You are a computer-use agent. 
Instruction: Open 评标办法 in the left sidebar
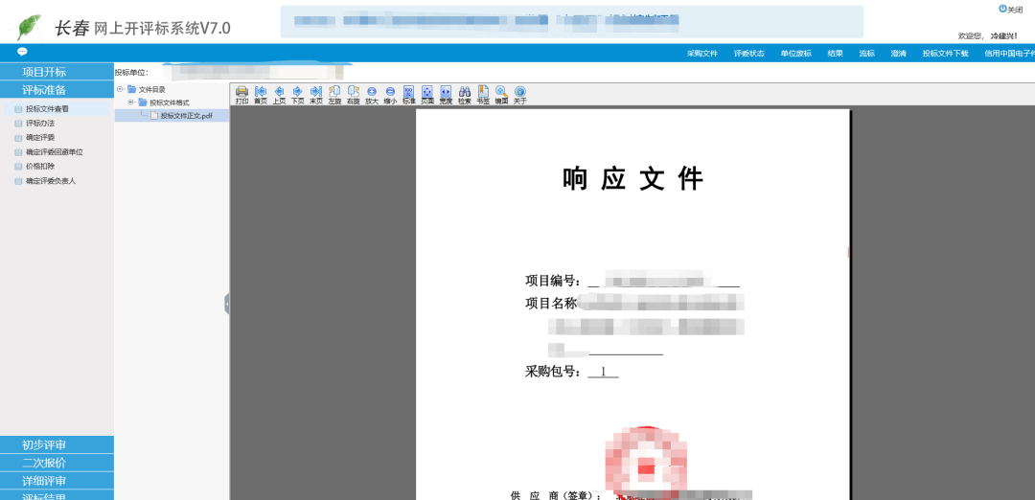[40, 124]
